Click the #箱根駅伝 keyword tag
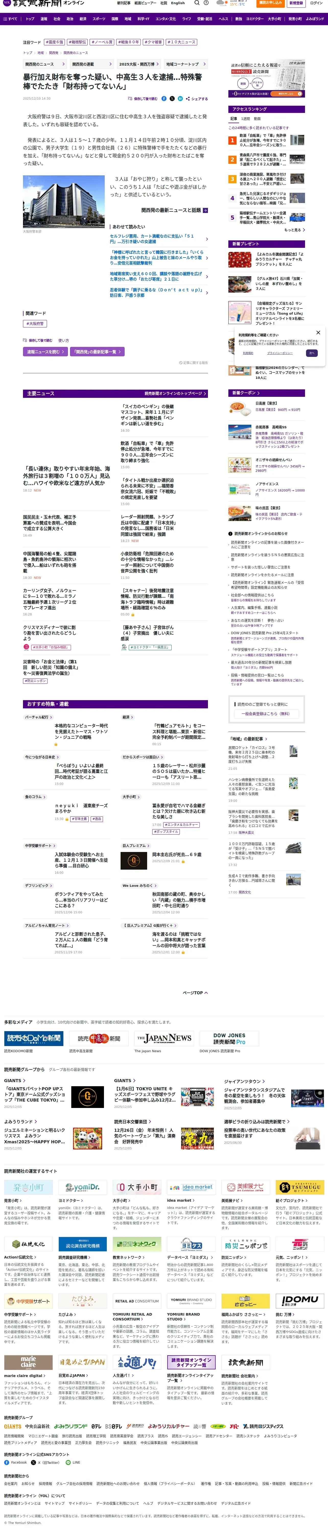The height and width of the screenshot is (1536, 328). coord(77,42)
